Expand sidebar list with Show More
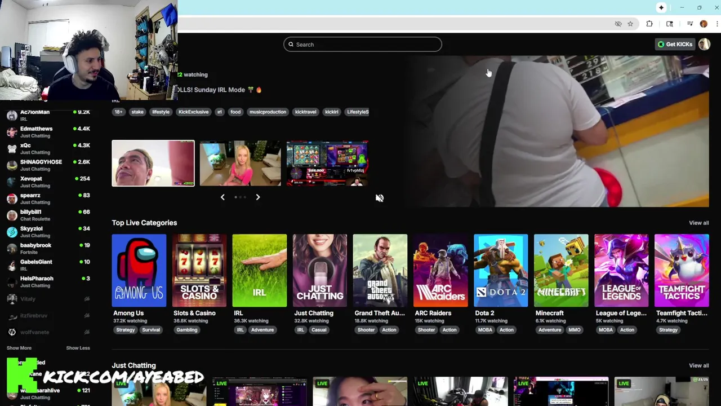The image size is (721, 406). (19, 348)
